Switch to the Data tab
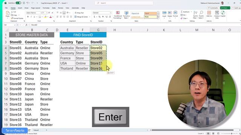Screen dimensions: 241x135 tap(54, 8)
